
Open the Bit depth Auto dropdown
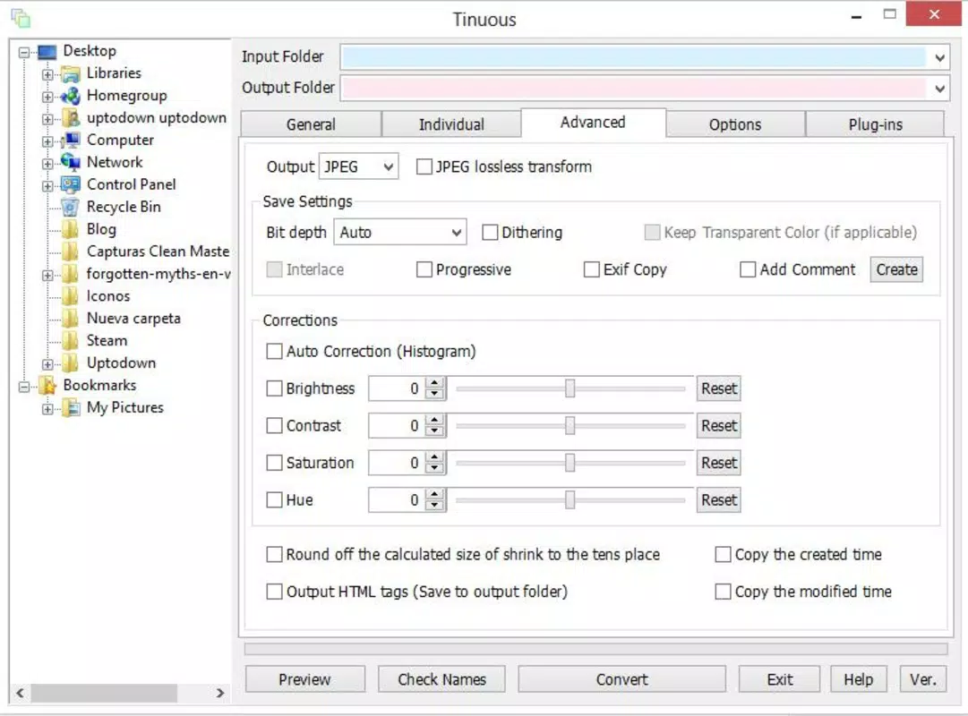400,232
